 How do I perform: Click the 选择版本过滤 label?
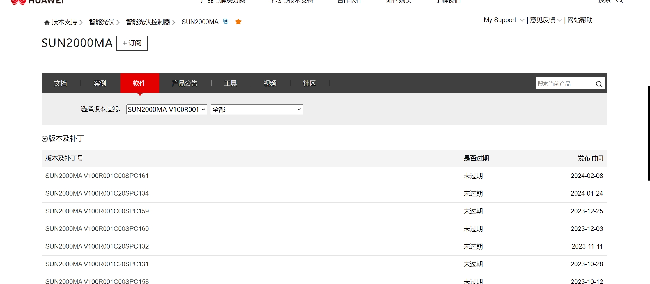pos(100,109)
